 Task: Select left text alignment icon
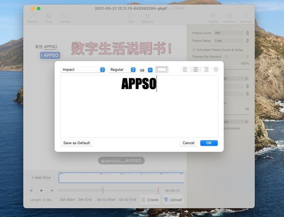[x=185, y=70]
